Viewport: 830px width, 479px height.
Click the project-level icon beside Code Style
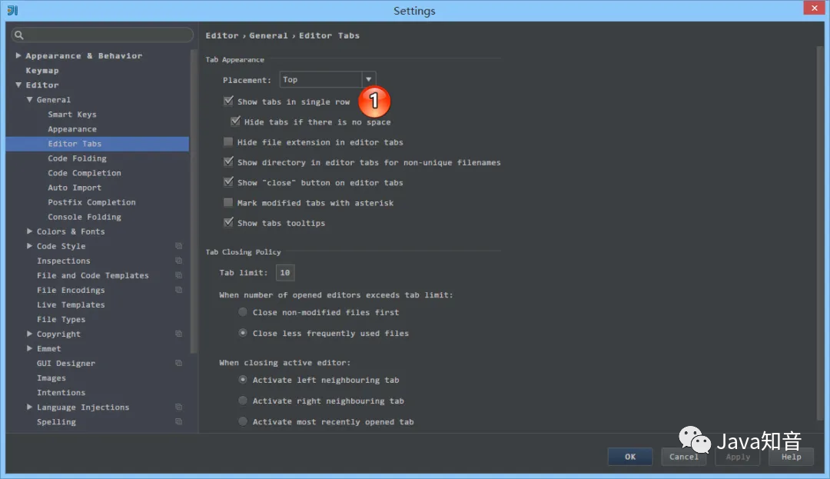click(178, 246)
